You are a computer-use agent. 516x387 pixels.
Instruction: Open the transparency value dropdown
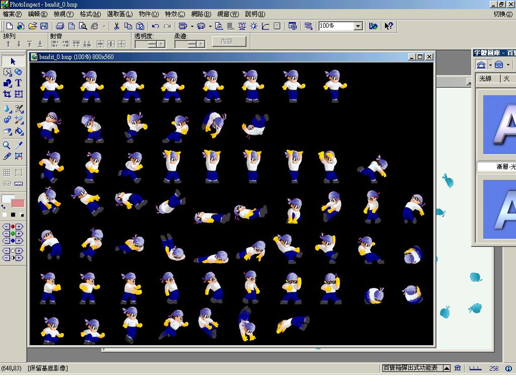coord(161,44)
